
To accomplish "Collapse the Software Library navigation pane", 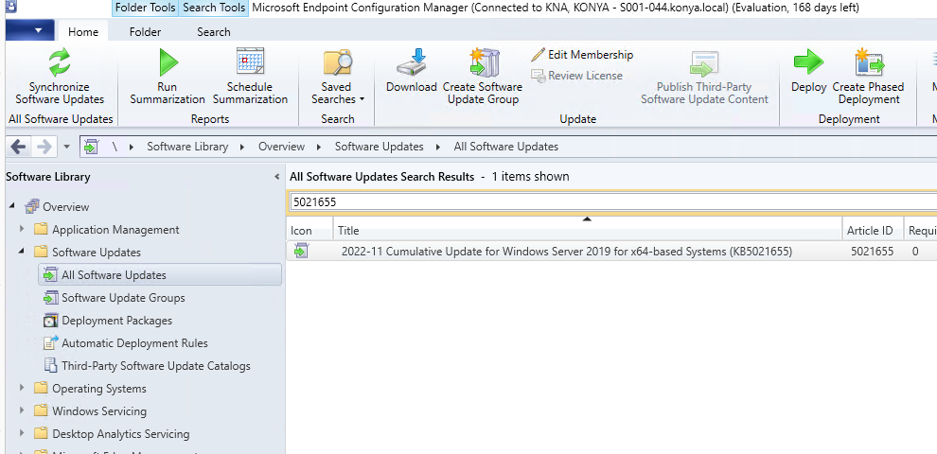I will (x=276, y=177).
